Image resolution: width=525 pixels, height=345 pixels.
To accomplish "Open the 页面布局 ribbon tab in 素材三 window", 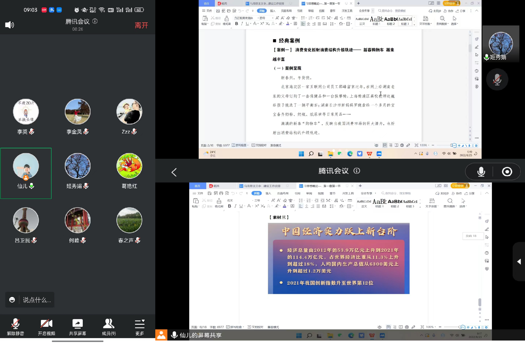I will click(x=282, y=193).
